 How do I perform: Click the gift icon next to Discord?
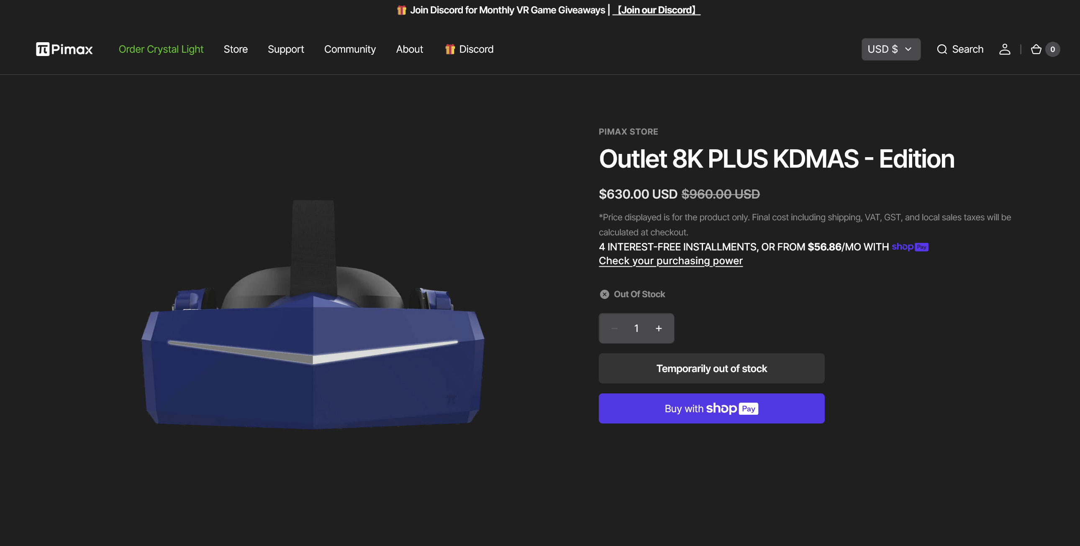tap(449, 49)
